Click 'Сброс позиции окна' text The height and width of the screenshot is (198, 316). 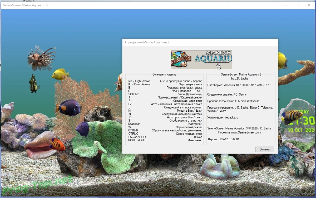click(189, 134)
